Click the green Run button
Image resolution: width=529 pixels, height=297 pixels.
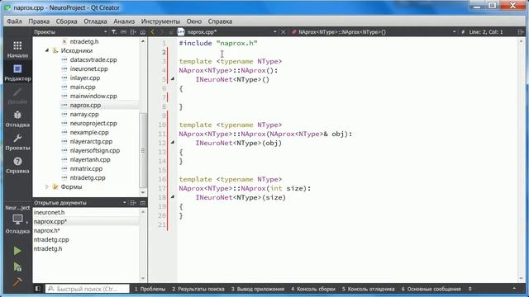tap(17, 251)
